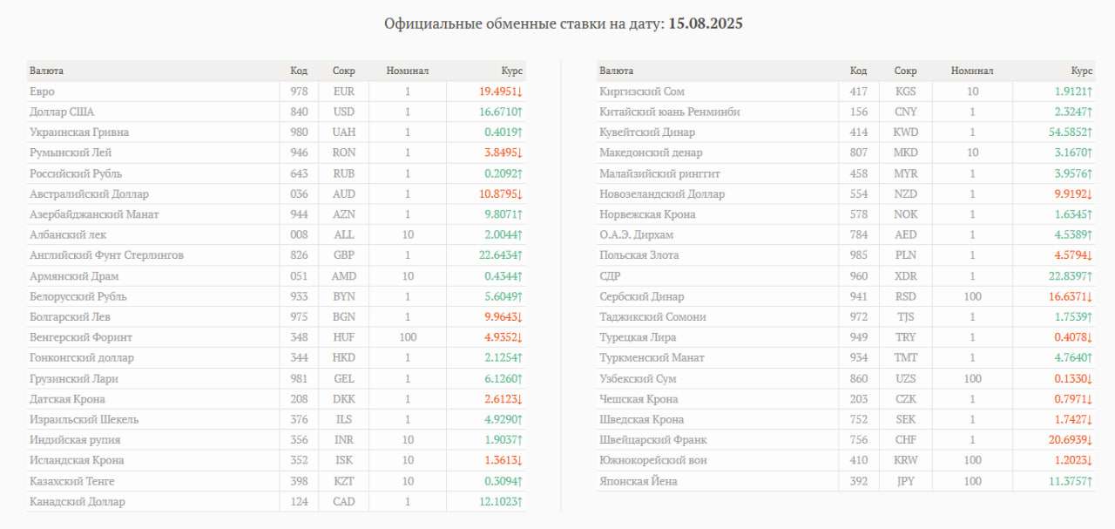Click the Датская Крона name
The height and width of the screenshot is (529, 1115).
coord(67,399)
